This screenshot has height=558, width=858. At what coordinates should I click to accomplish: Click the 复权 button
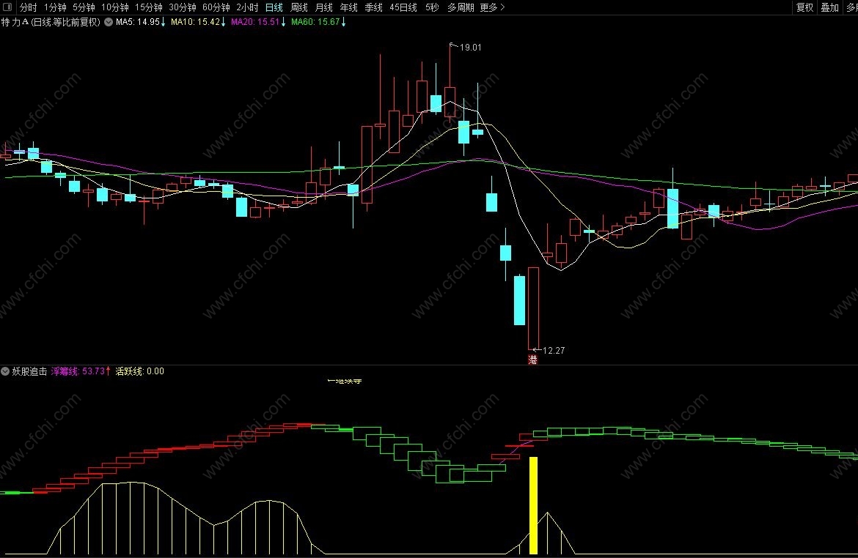(x=805, y=7)
